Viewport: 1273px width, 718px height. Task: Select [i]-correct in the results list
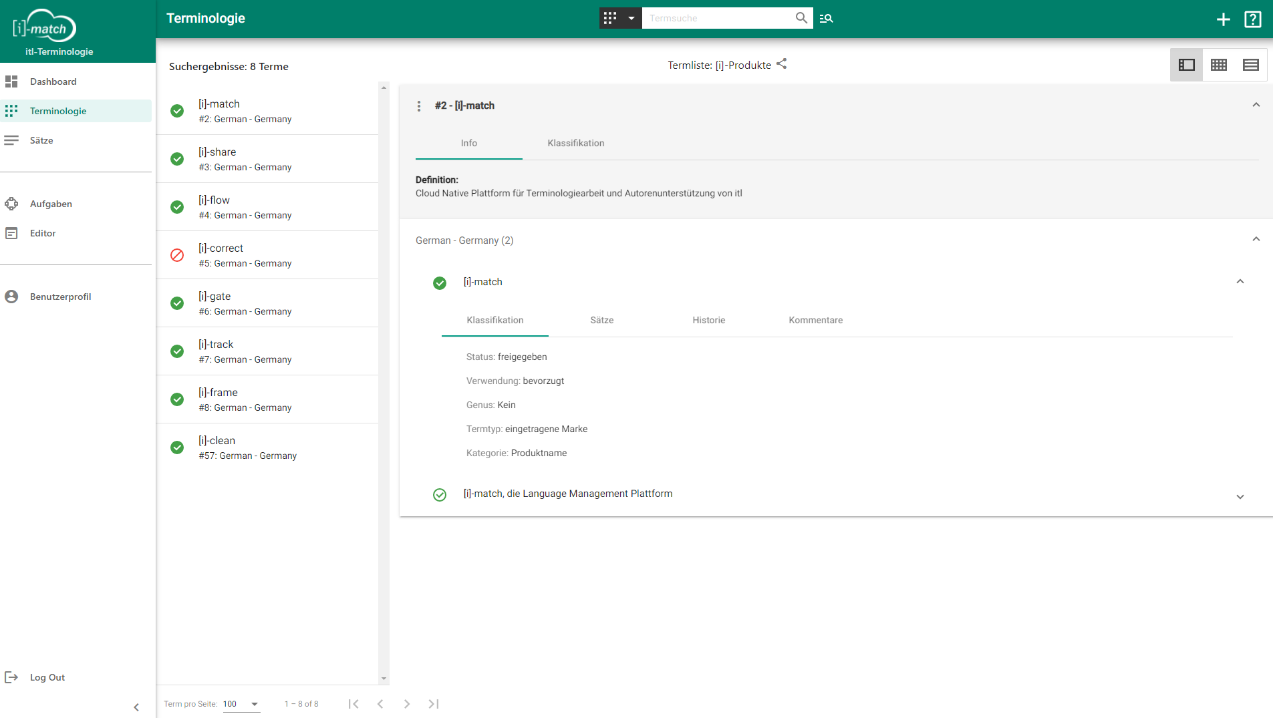coord(267,255)
